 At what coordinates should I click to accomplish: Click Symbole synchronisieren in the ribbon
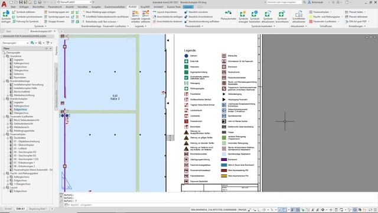[x=27, y=17]
